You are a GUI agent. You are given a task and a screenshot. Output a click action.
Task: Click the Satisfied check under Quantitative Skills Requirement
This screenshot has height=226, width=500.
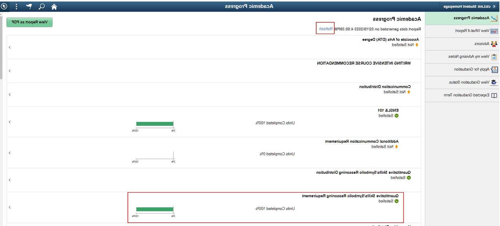(396, 201)
